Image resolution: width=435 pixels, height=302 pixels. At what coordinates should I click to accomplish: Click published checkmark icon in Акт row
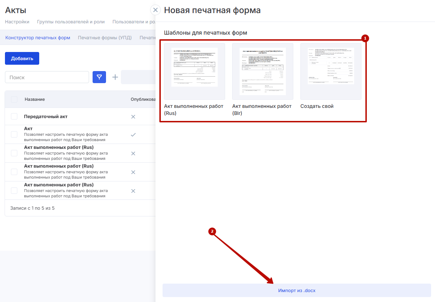click(133, 135)
